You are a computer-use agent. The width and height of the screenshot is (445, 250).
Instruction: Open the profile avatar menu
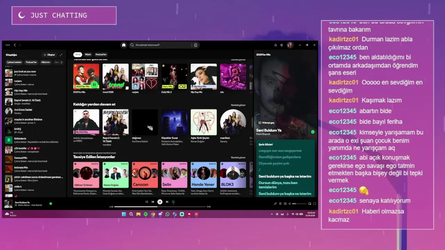pyautogui.click(x=290, y=45)
